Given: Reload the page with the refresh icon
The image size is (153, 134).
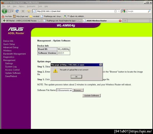Looking at the screenshot, I should tap(17, 11).
